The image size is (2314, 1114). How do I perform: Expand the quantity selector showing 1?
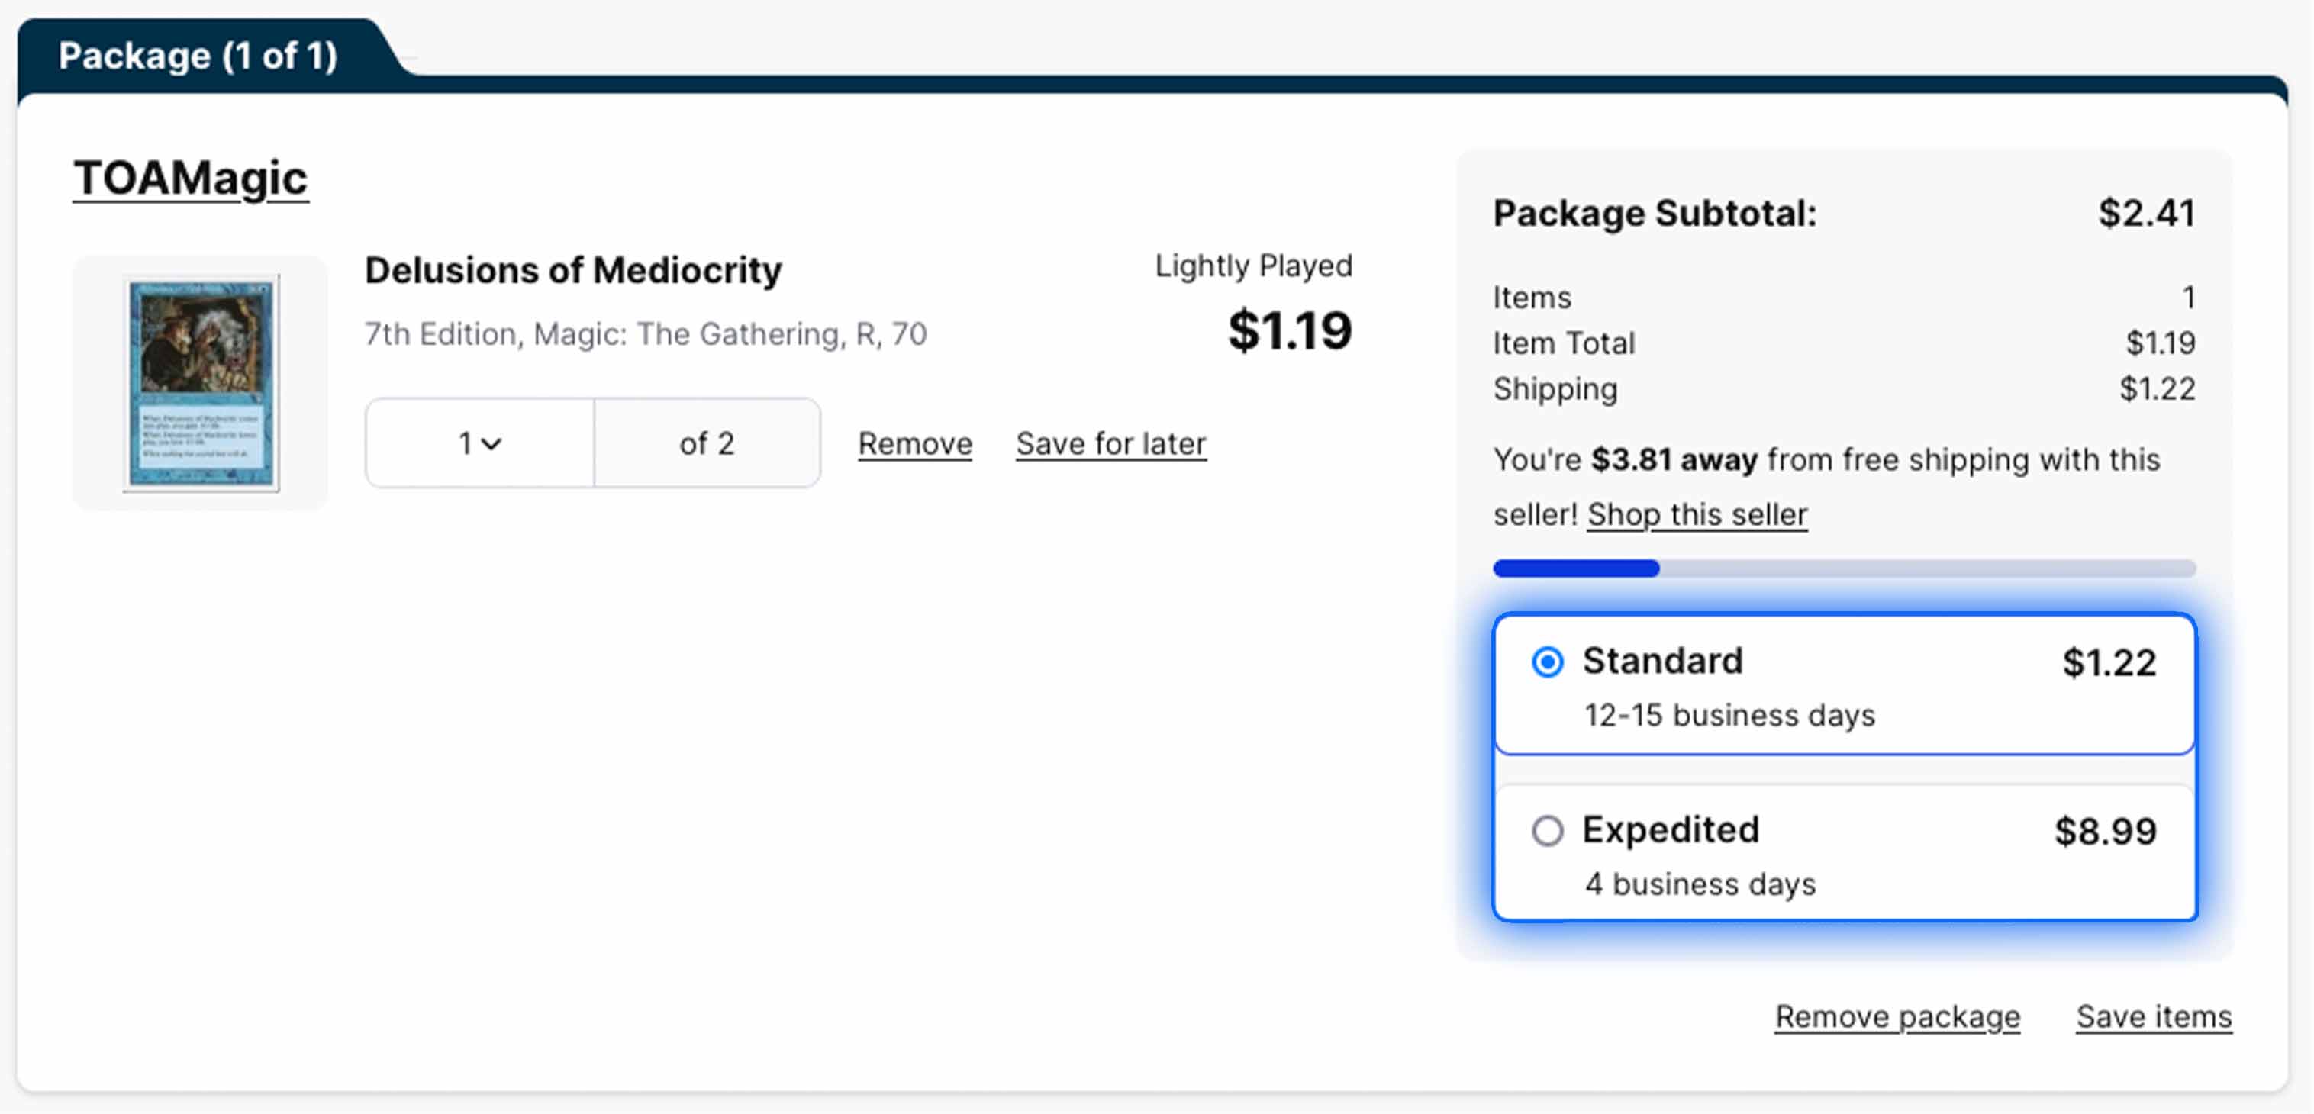pyautogui.click(x=478, y=442)
